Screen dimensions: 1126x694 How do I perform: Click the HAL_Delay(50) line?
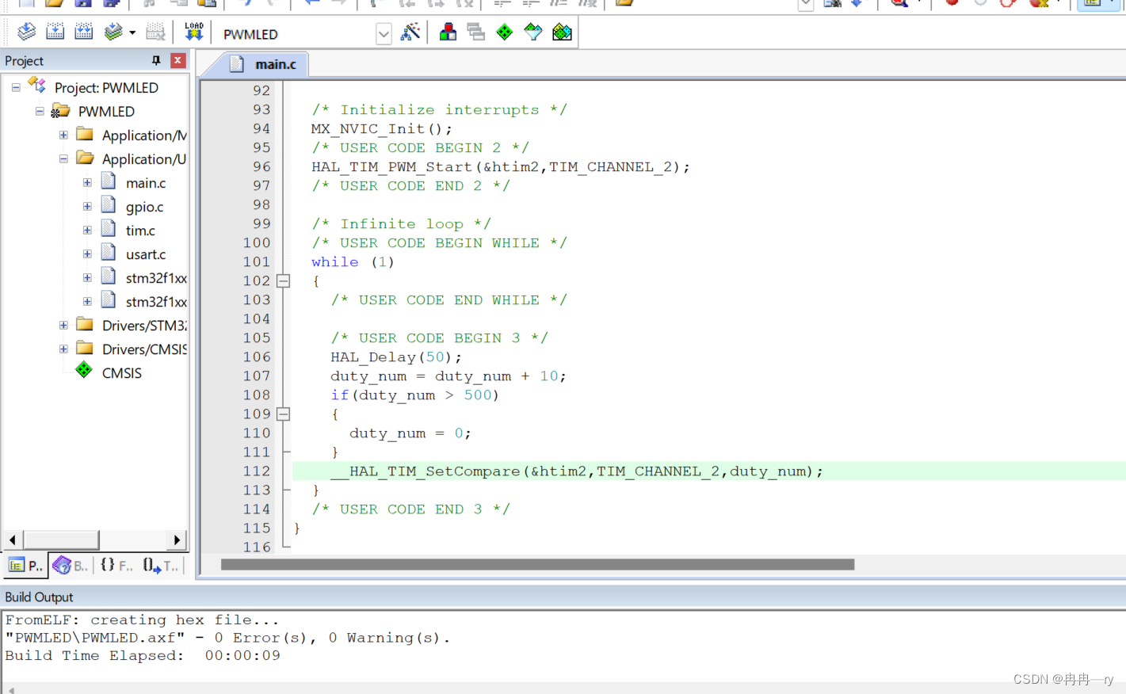pyautogui.click(x=396, y=357)
